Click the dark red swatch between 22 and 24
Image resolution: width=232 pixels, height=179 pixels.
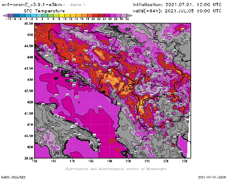click(x=101, y=16)
